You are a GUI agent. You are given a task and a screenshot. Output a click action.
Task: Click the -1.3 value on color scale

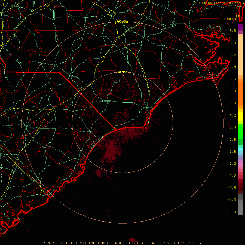pos(232,200)
